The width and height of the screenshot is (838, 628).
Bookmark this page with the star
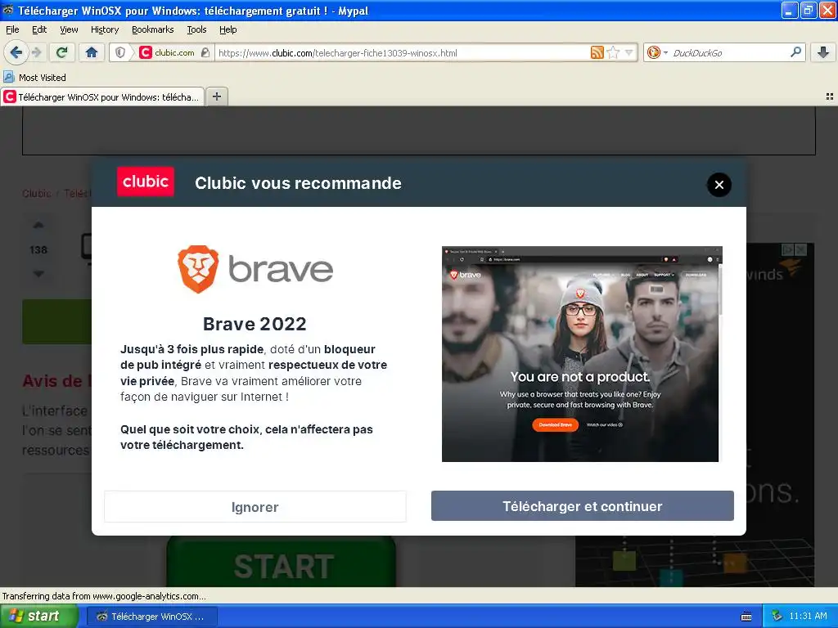coord(613,52)
